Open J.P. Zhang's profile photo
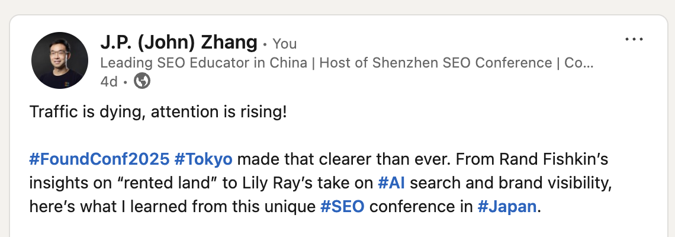Viewport: 675px width, 237px height. pos(60,60)
